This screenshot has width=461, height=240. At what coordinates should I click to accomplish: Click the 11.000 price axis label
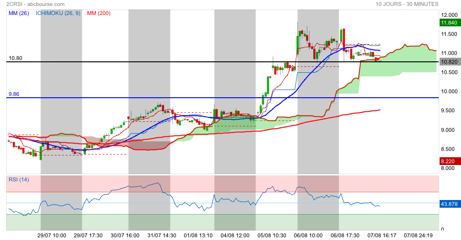(449, 53)
